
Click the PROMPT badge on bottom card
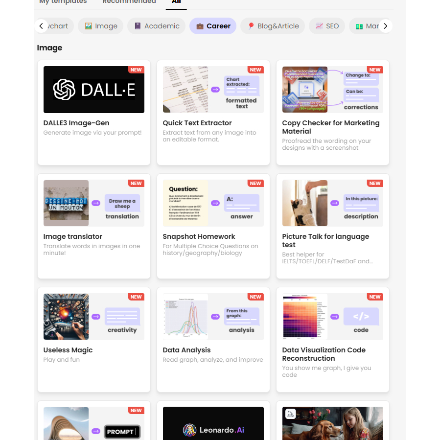point(122,432)
